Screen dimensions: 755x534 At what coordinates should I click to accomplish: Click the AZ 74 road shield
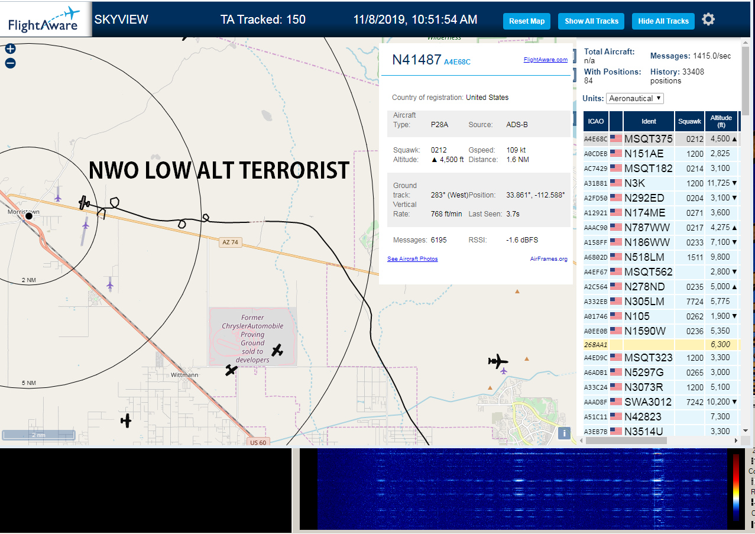point(229,242)
